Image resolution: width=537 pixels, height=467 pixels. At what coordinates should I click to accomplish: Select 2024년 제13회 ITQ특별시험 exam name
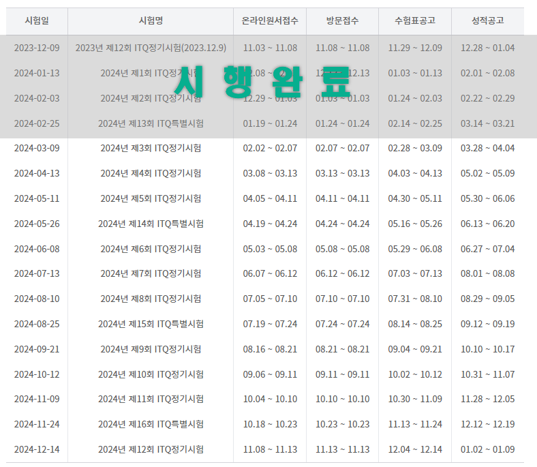[x=151, y=123]
